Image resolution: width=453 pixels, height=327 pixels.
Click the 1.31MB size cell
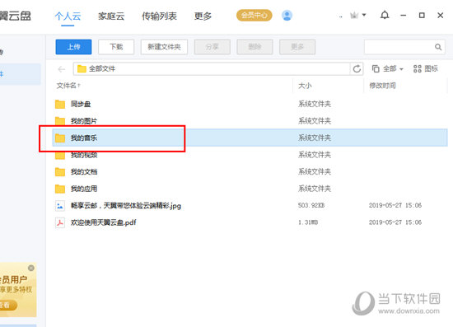coord(308,222)
